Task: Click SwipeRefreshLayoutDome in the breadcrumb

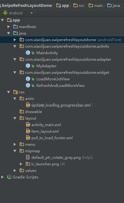Action: [27, 6]
